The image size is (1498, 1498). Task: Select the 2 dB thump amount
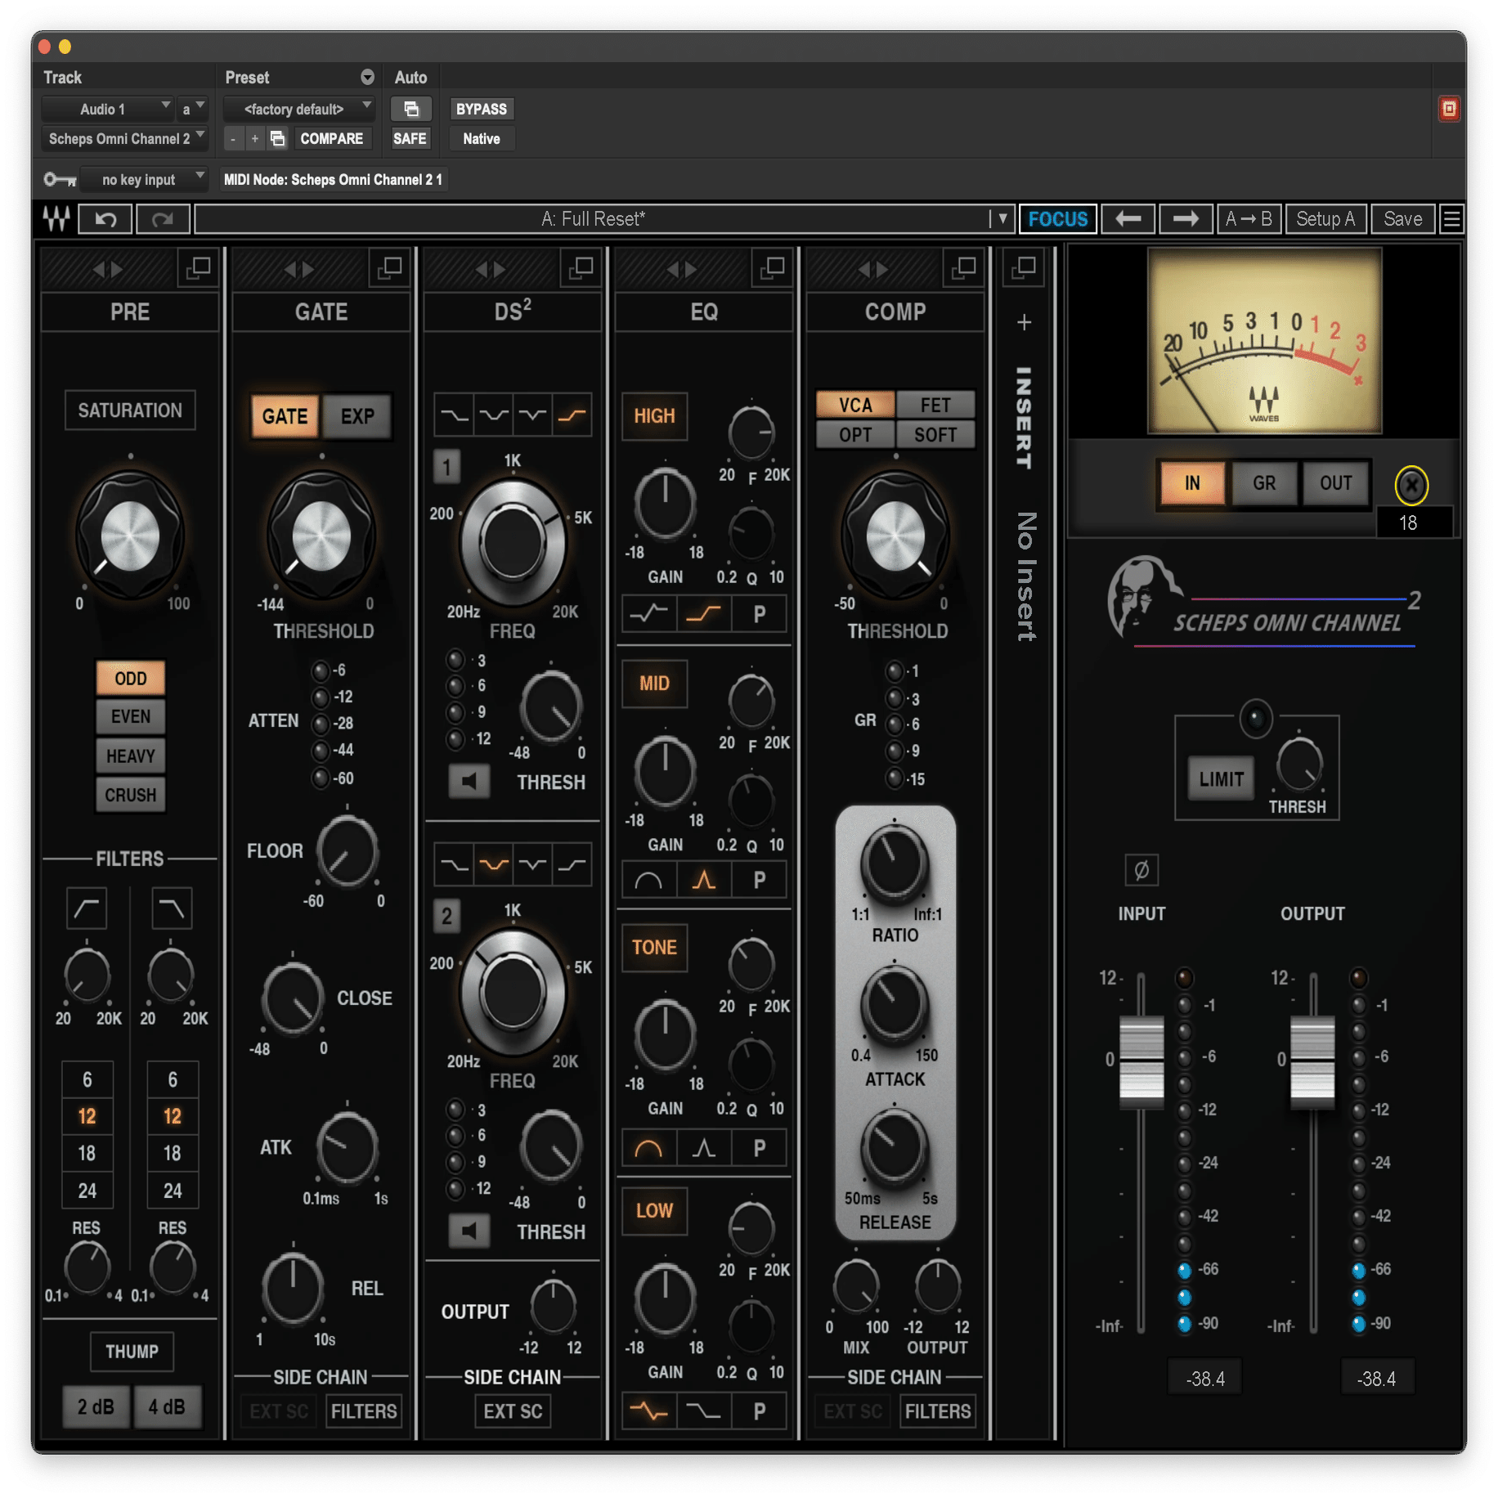[x=96, y=1407]
